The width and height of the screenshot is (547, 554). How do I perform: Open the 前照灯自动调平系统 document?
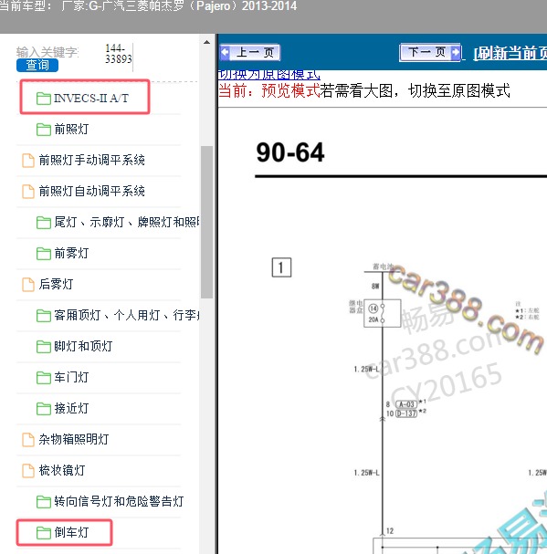point(91,192)
